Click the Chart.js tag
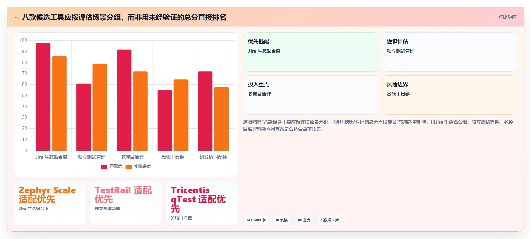 click(256, 220)
